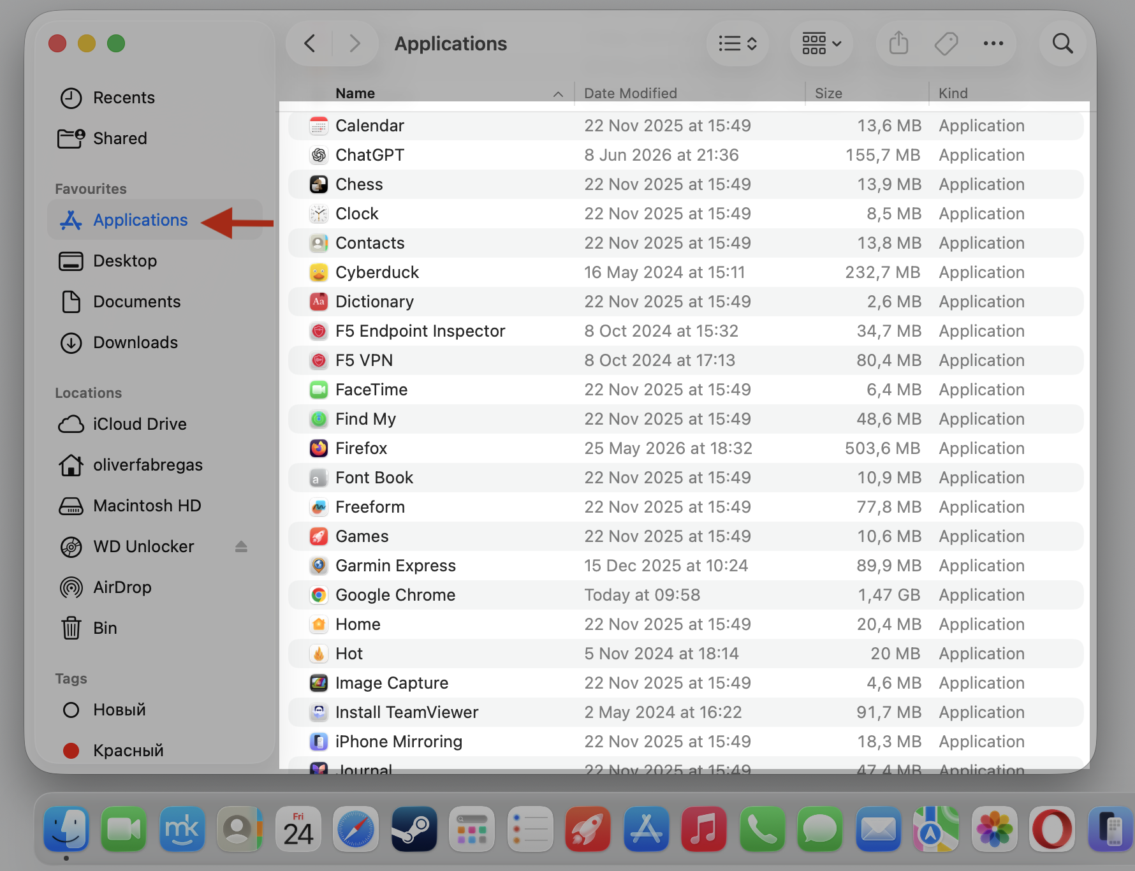Select the Hot app icon
The width and height of the screenshot is (1135, 871).
[x=319, y=654]
